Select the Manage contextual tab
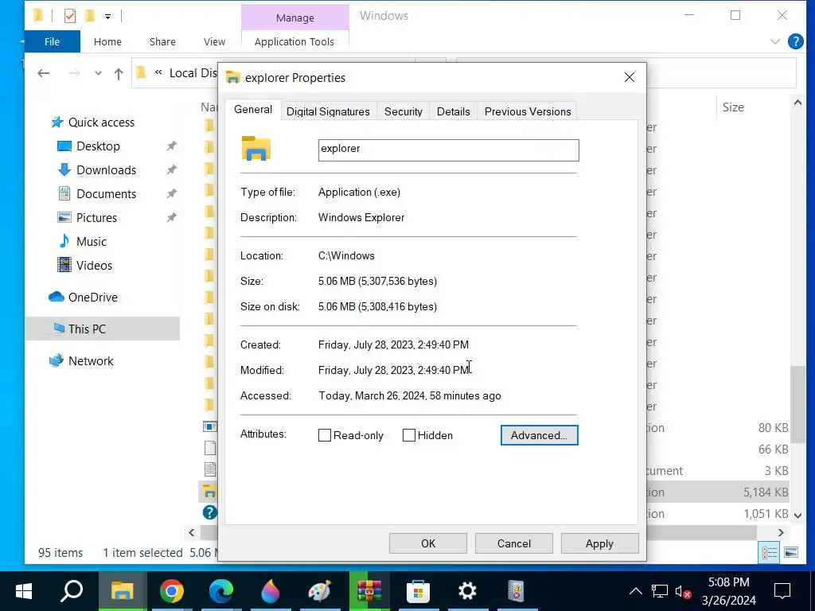 point(294,18)
